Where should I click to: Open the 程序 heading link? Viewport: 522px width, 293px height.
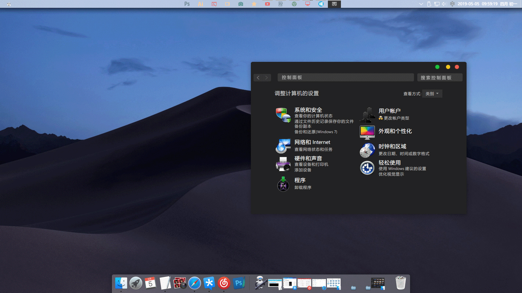[300, 180]
